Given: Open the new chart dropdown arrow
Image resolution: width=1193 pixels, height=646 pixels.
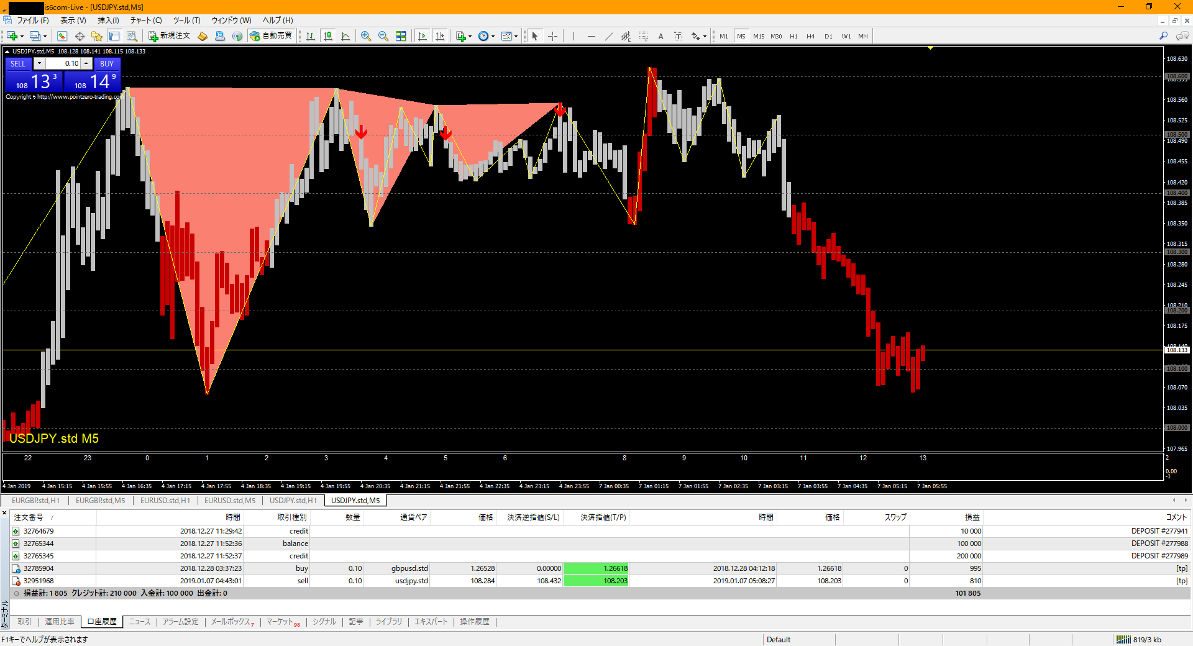Looking at the screenshot, I should point(22,36).
